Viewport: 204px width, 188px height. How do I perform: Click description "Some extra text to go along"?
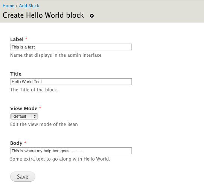click(60, 159)
